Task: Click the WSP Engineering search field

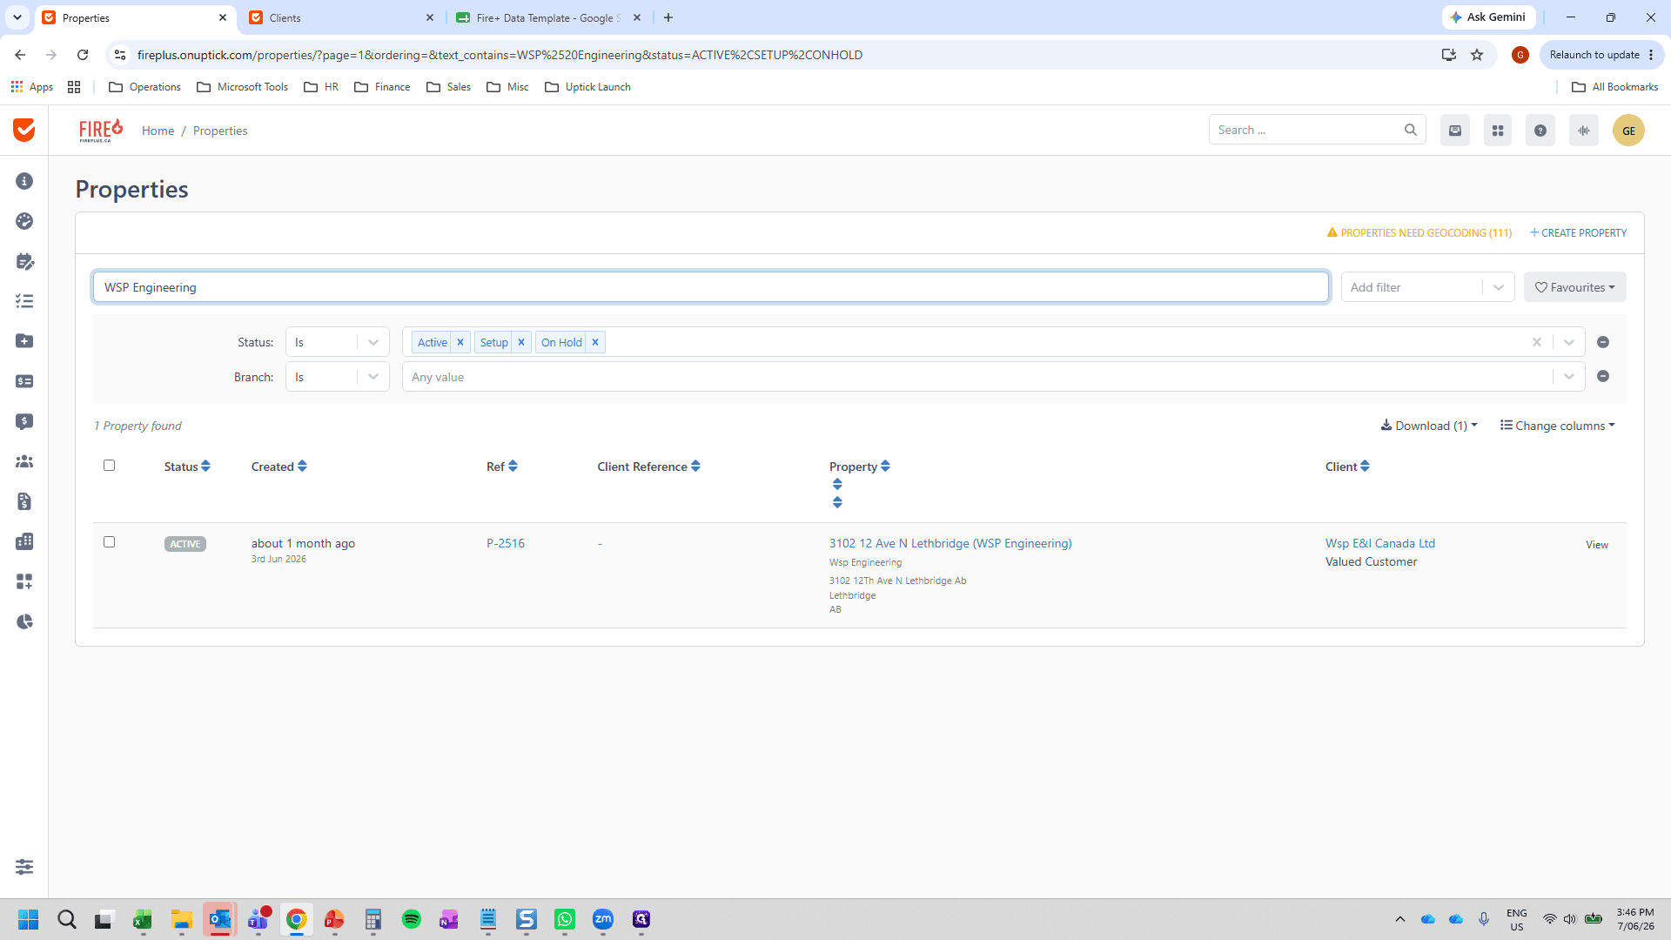Action: click(x=710, y=287)
